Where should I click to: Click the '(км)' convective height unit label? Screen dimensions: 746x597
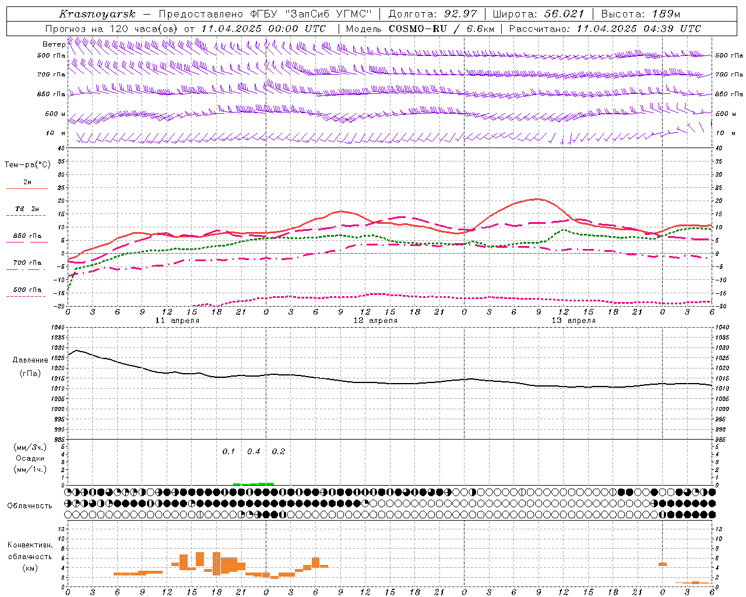point(30,568)
